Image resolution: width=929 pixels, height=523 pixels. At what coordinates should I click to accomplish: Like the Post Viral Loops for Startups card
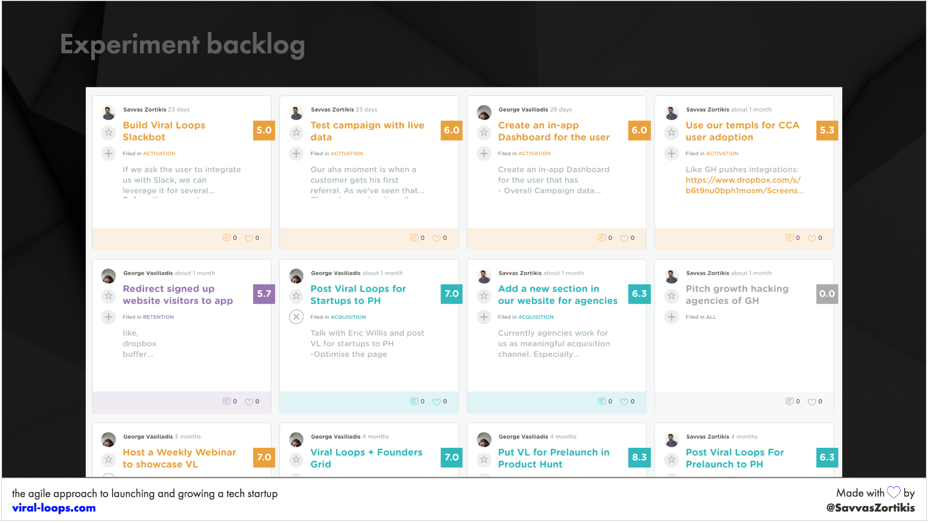point(440,401)
